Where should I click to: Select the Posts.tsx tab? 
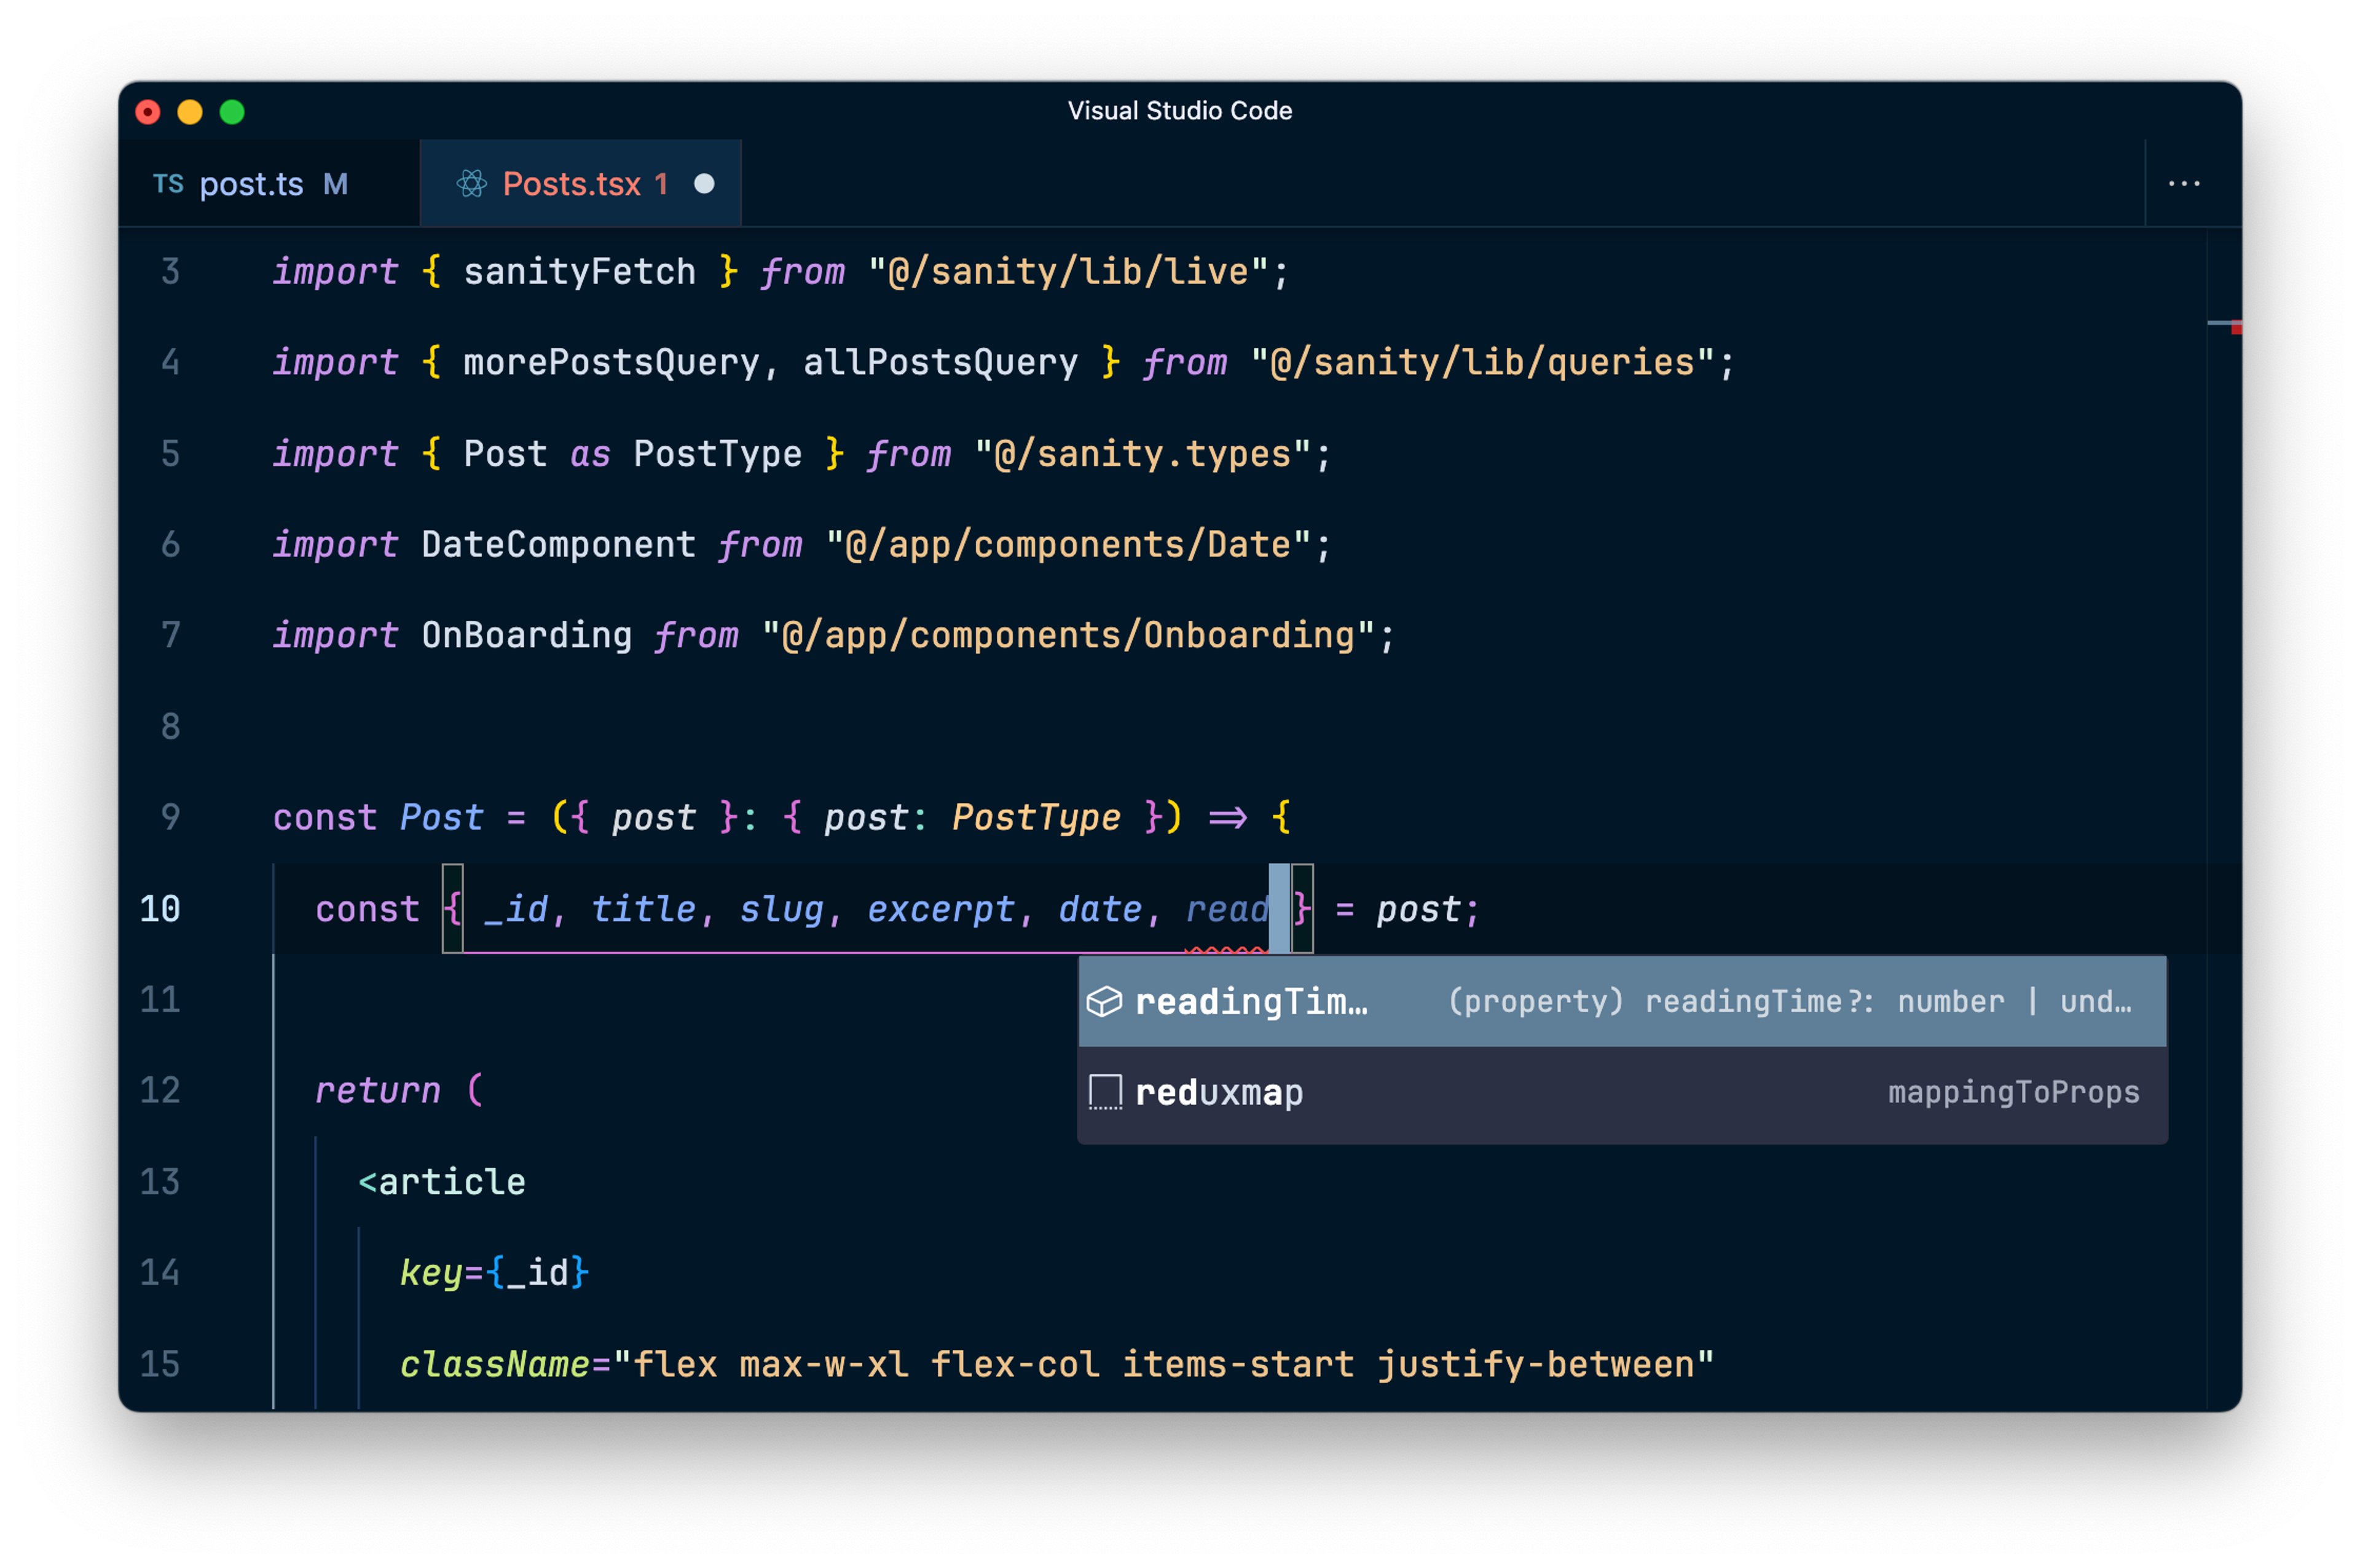(x=571, y=184)
